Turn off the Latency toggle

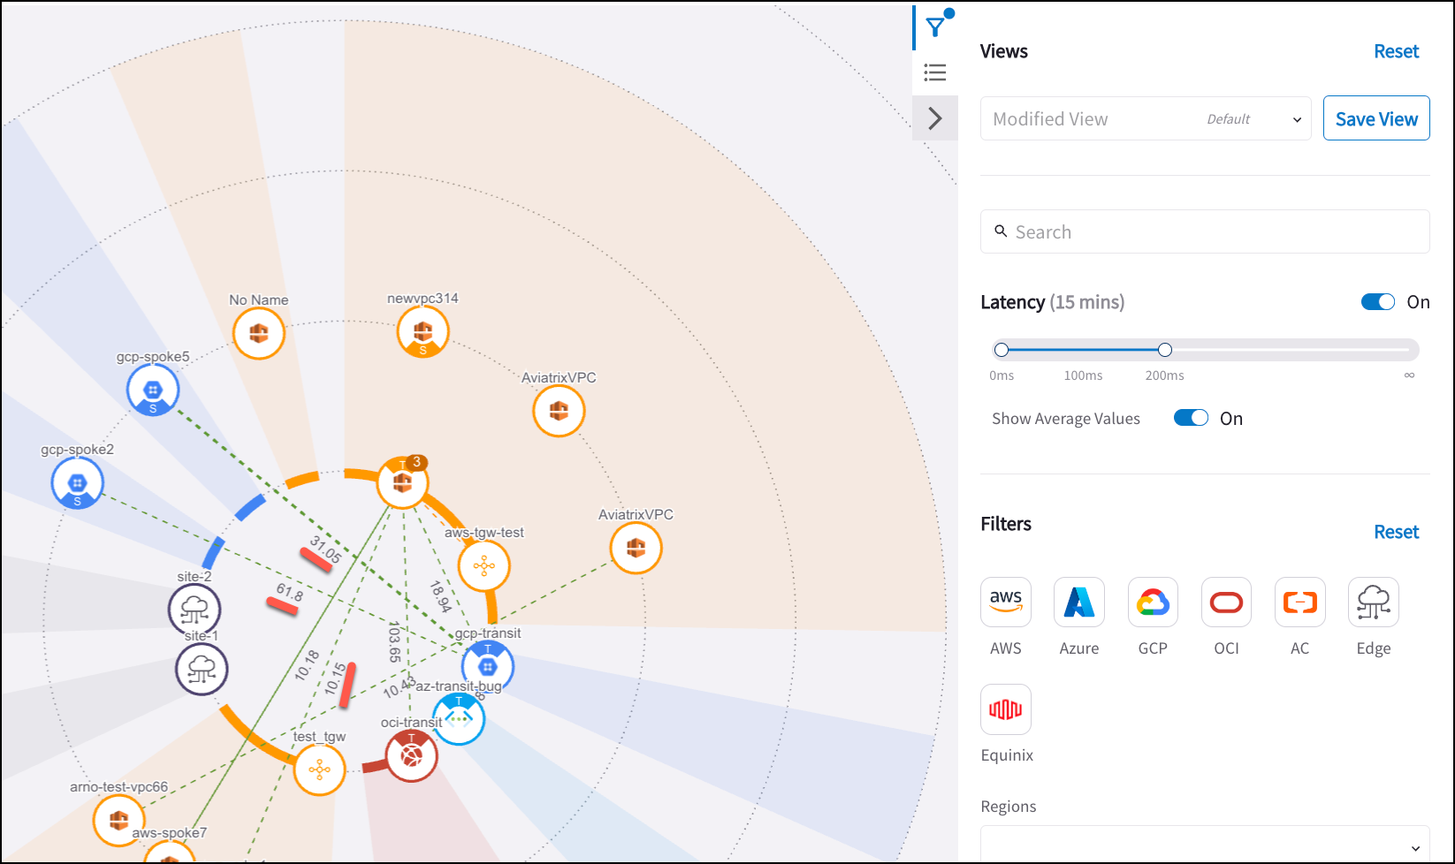coord(1377,302)
